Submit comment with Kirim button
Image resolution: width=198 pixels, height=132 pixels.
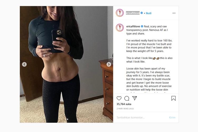tap(172, 117)
